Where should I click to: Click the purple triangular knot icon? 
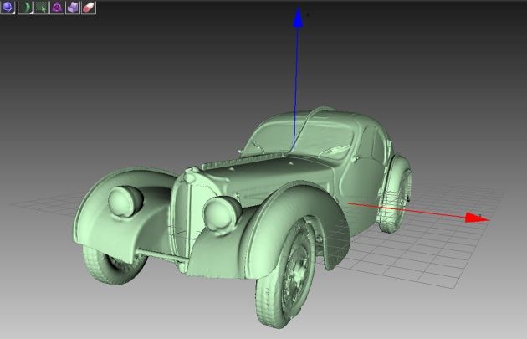pos(57,8)
